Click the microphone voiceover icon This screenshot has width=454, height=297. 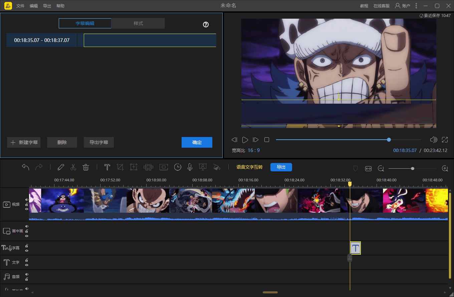190,167
